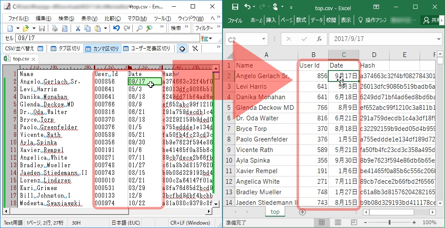
Task: Open 表示(V) menu in EmEditor
Action: [89, 19]
